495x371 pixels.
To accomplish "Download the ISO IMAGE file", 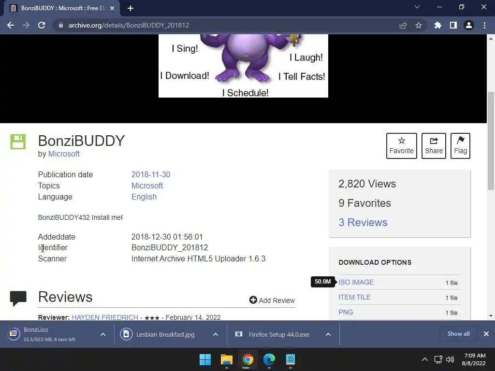I will (356, 282).
